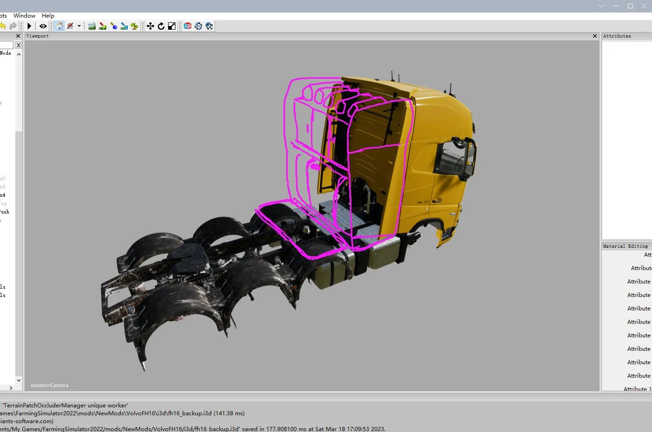Open the Window menu
652x432 pixels.
tap(24, 15)
